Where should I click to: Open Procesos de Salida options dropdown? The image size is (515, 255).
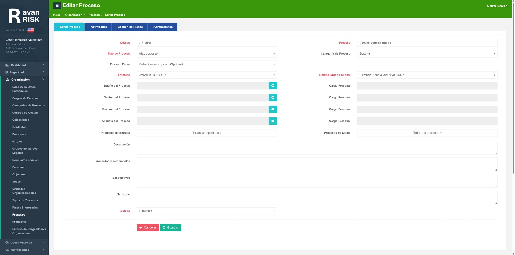(427, 133)
